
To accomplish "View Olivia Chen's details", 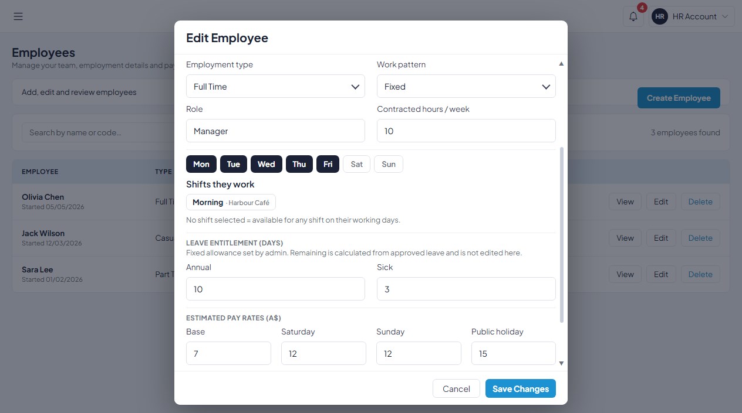I will click(x=625, y=202).
